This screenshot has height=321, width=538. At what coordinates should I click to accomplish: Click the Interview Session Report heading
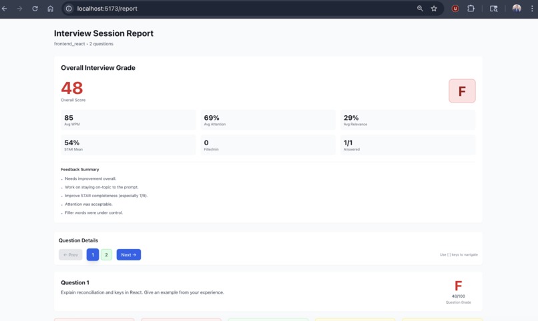103,33
